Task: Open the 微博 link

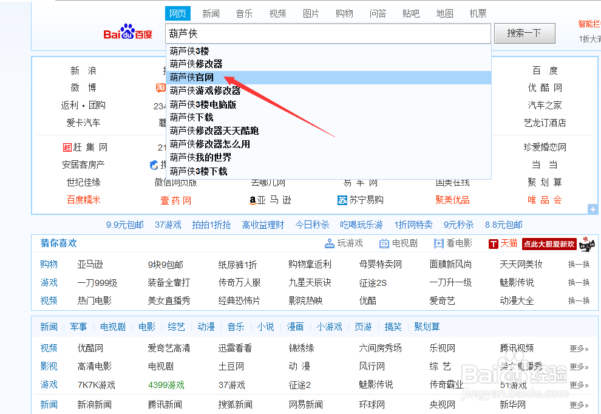Action: 83,88
